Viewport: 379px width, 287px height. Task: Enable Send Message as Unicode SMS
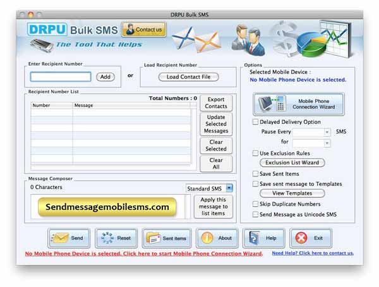click(255, 214)
